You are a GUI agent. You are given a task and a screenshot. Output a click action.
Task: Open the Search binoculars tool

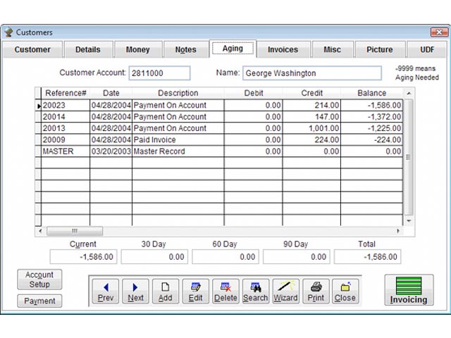256,291
